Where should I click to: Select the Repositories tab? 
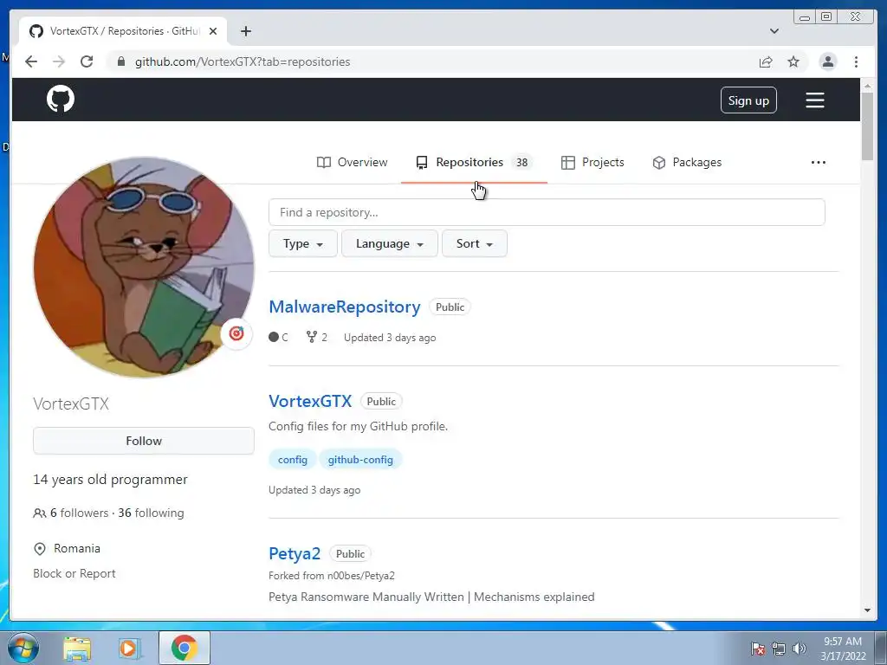(474, 162)
